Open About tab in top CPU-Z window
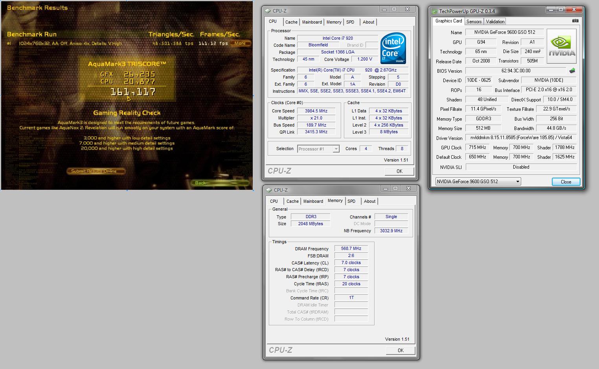The width and height of the screenshot is (599, 369). coord(368,22)
